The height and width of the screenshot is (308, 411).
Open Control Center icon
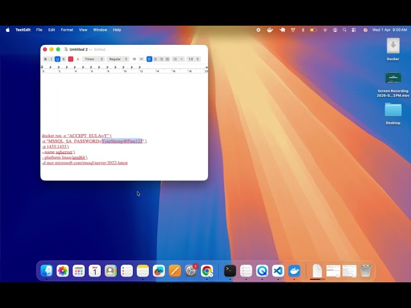[x=354, y=30]
